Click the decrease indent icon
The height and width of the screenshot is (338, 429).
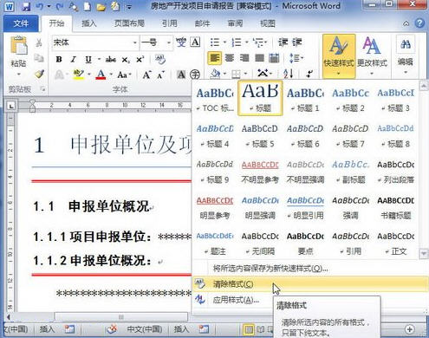[283, 42]
